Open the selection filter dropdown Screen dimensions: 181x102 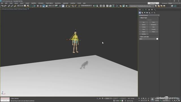tap(20, 6)
